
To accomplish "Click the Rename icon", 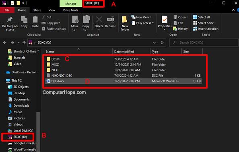I will 111,19.
